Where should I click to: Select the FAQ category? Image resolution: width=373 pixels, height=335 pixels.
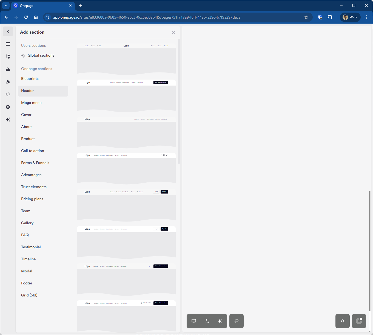pyautogui.click(x=43, y=235)
